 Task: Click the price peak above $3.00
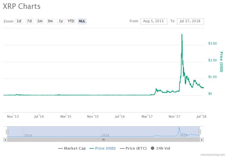point(182,35)
